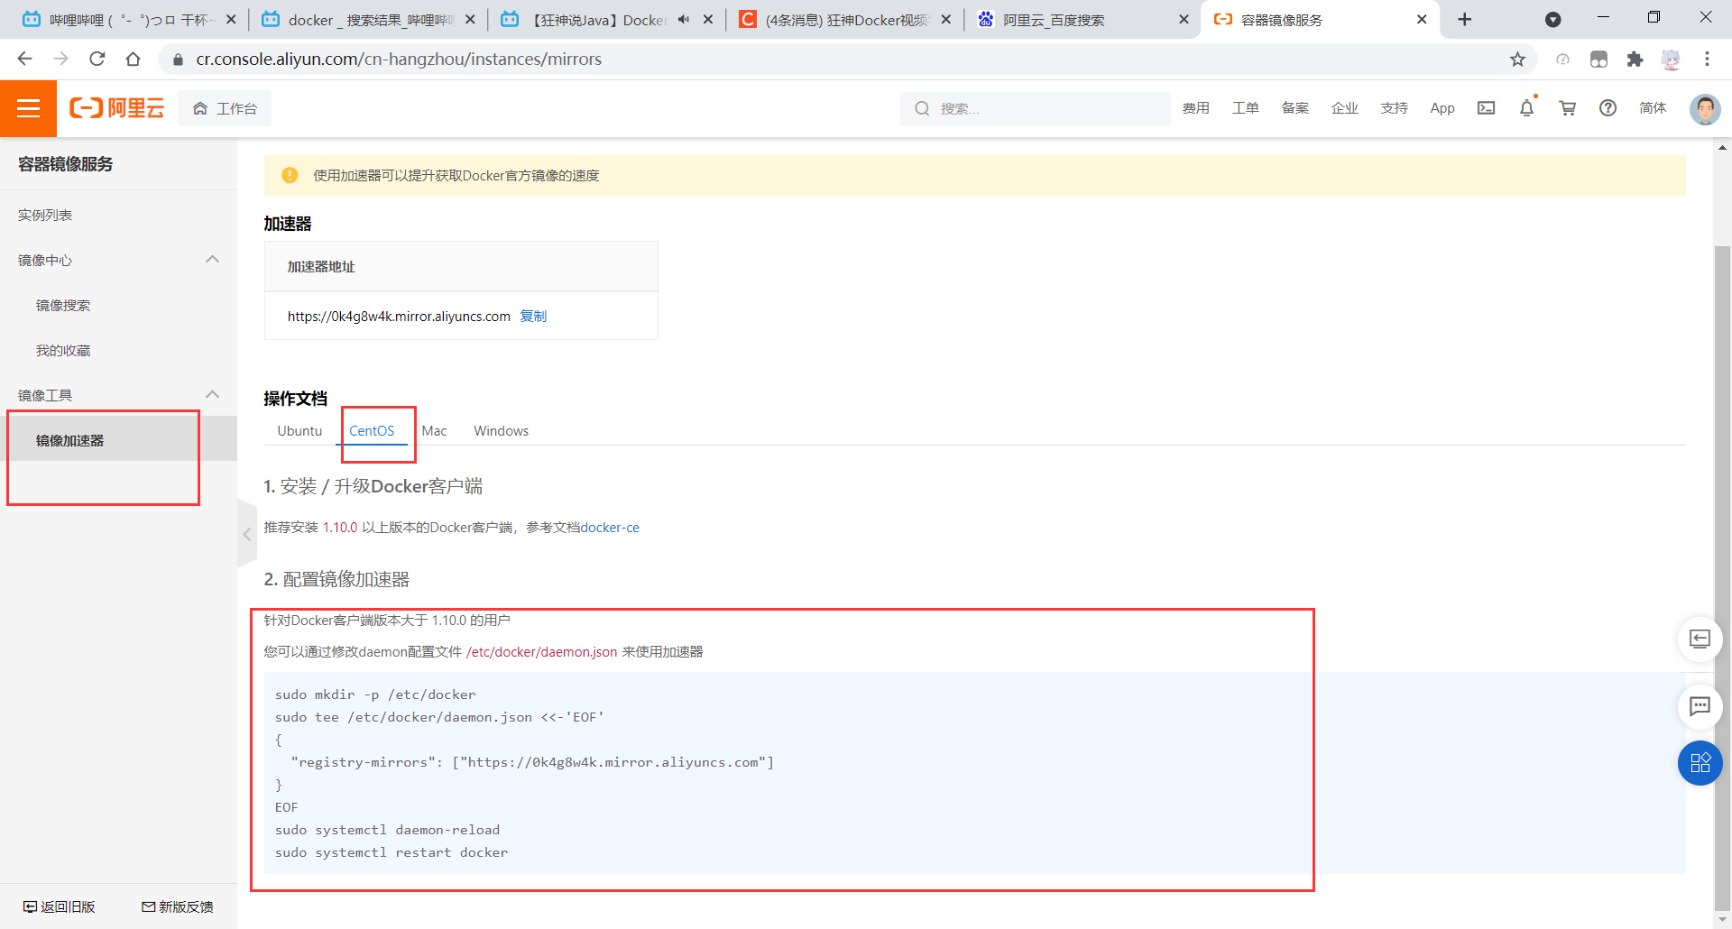Click the yellow info alert icon
The height and width of the screenshot is (929, 1732).
tap(290, 175)
